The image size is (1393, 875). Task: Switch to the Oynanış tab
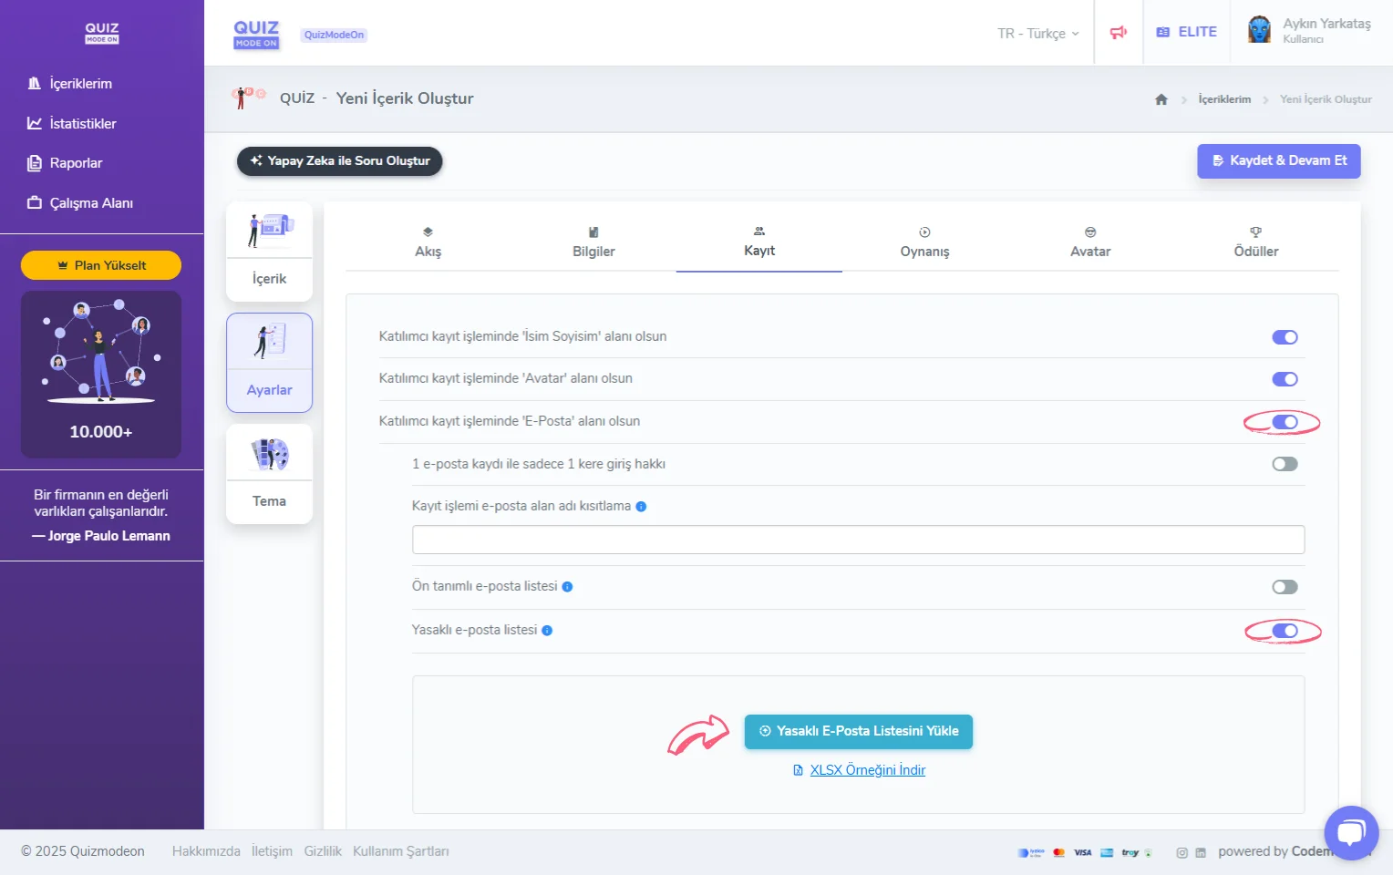coord(924,242)
